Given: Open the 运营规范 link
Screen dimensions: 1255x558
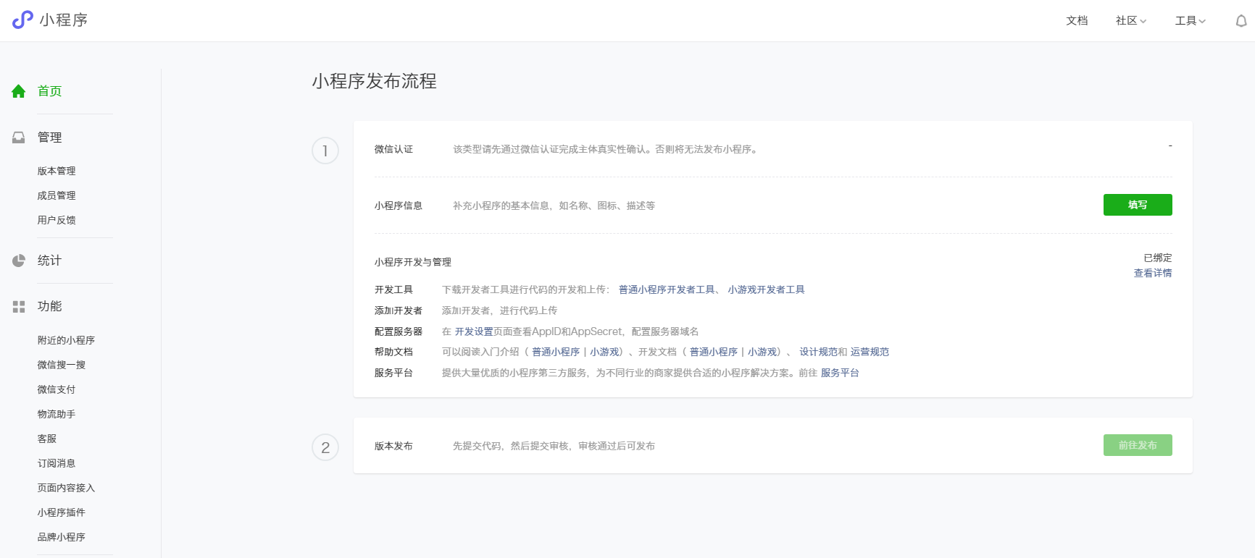Looking at the screenshot, I should tap(870, 352).
